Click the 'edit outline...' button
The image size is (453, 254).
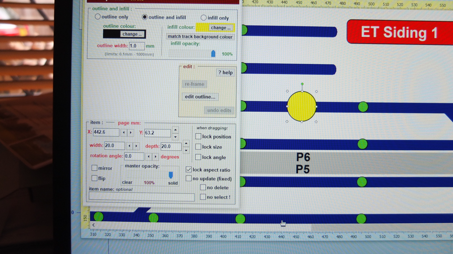[x=200, y=97]
